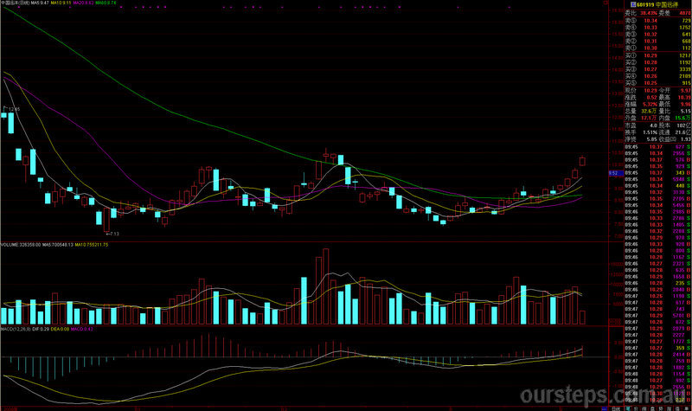Click the tallest red volume bar
The image size is (692, 411).
326,286
